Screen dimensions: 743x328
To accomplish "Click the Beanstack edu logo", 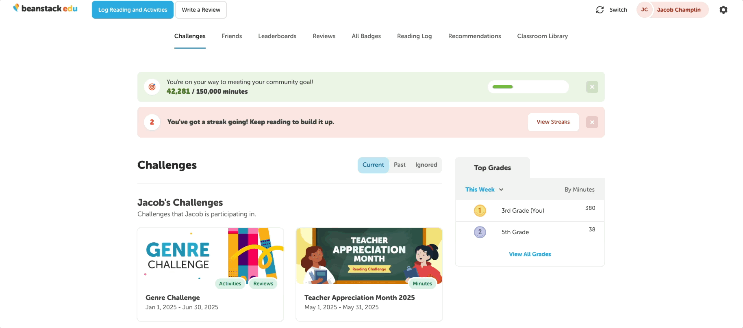I will (x=45, y=9).
